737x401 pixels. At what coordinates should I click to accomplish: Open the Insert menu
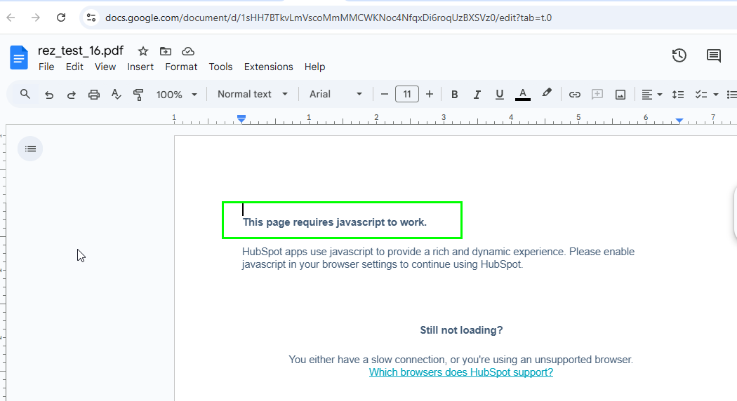tap(140, 67)
